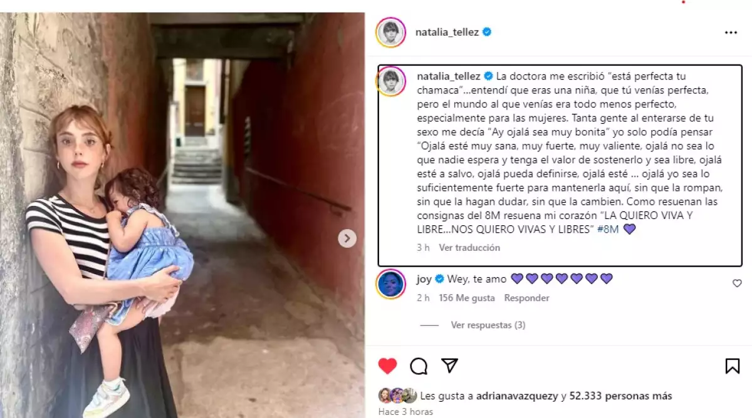Share the post with the paper plane icon
This screenshot has height=418, width=752.
click(x=449, y=365)
